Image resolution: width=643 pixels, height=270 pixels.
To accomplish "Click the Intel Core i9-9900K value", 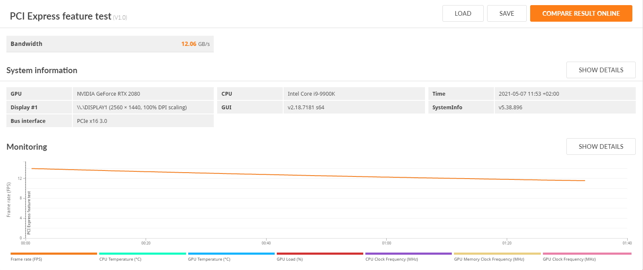I will click(x=311, y=94).
